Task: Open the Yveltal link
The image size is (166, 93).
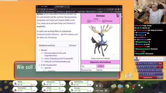Action: 52,20
